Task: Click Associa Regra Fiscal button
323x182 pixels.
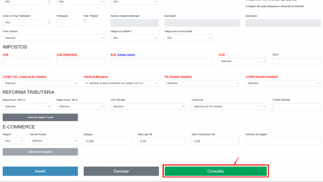Action: point(40,117)
